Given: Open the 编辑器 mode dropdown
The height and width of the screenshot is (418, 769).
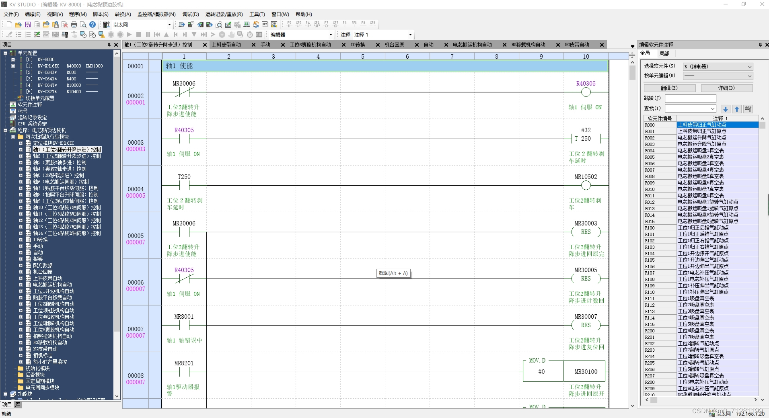Looking at the screenshot, I should 331,35.
